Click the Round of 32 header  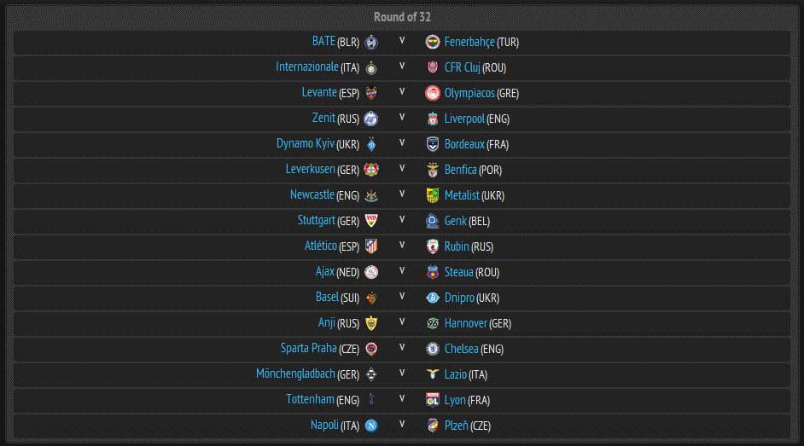(x=402, y=17)
